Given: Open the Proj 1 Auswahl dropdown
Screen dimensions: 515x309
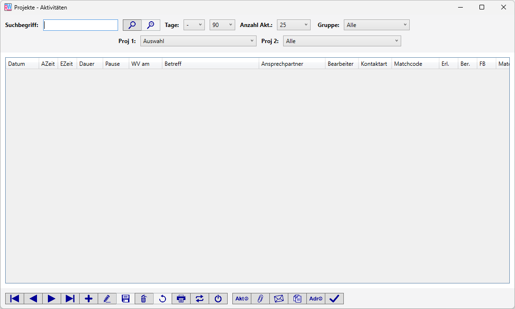Looking at the screenshot, I should pyautogui.click(x=198, y=41).
